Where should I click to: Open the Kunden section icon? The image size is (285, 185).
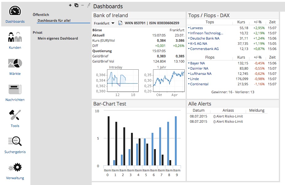(15, 37)
